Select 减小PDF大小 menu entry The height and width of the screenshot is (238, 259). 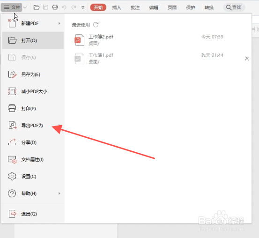pos(33,91)
